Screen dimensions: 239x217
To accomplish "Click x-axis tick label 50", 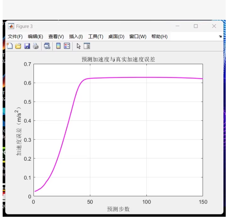I will 90,202.
